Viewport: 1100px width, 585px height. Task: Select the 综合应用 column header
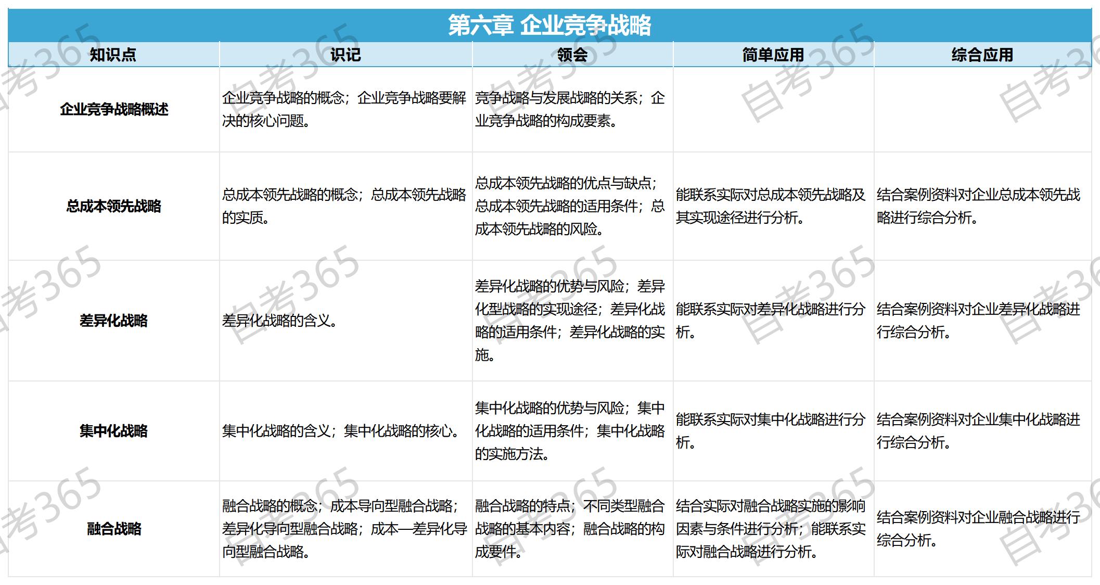click(982, 55)
